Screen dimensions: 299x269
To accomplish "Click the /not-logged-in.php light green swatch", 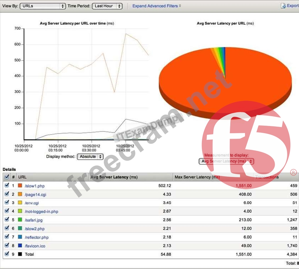I will 20,211.
